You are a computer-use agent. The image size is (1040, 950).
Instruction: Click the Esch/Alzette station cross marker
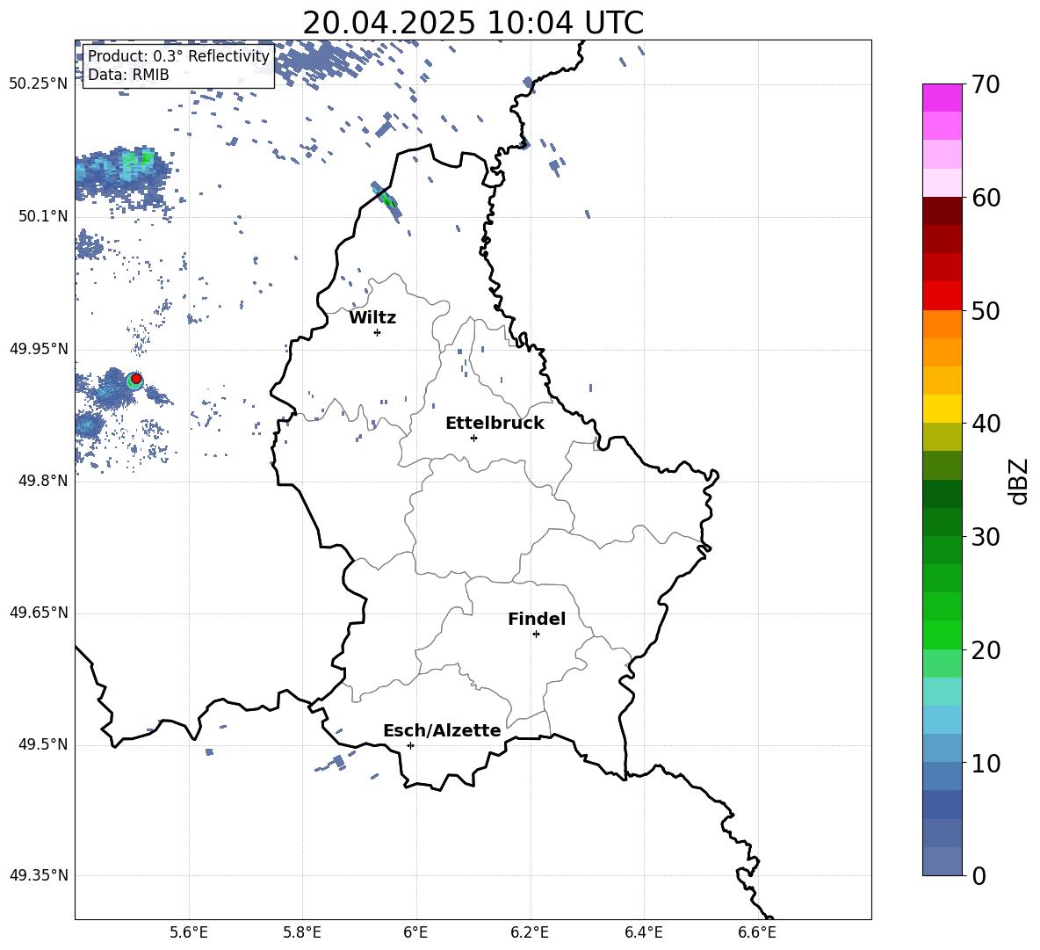(410, 745)
